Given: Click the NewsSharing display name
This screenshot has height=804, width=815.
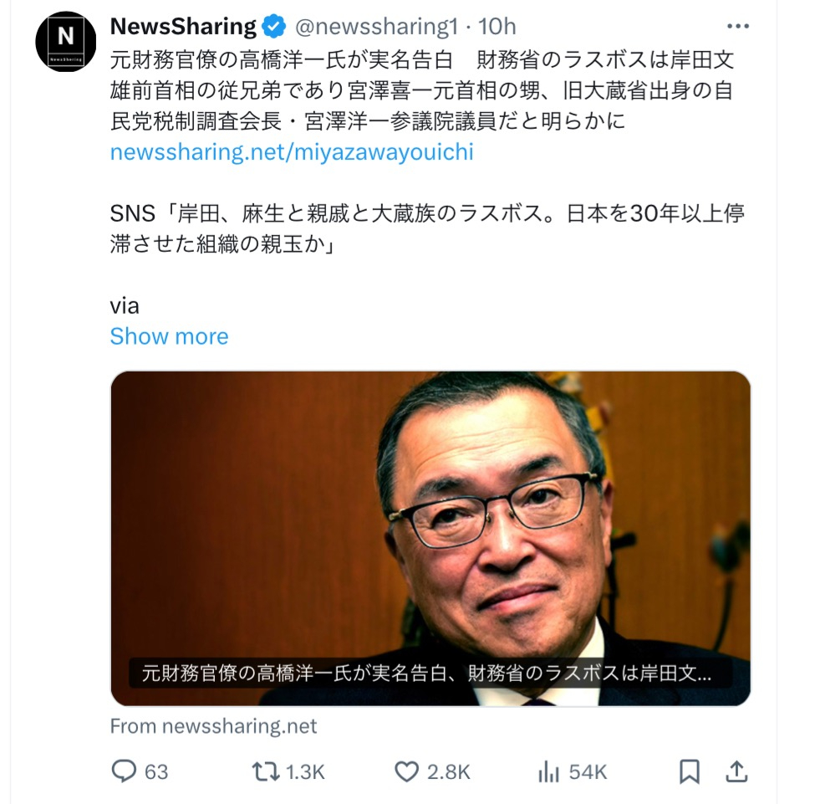Looking at the screenshot, I should point(183,27).
